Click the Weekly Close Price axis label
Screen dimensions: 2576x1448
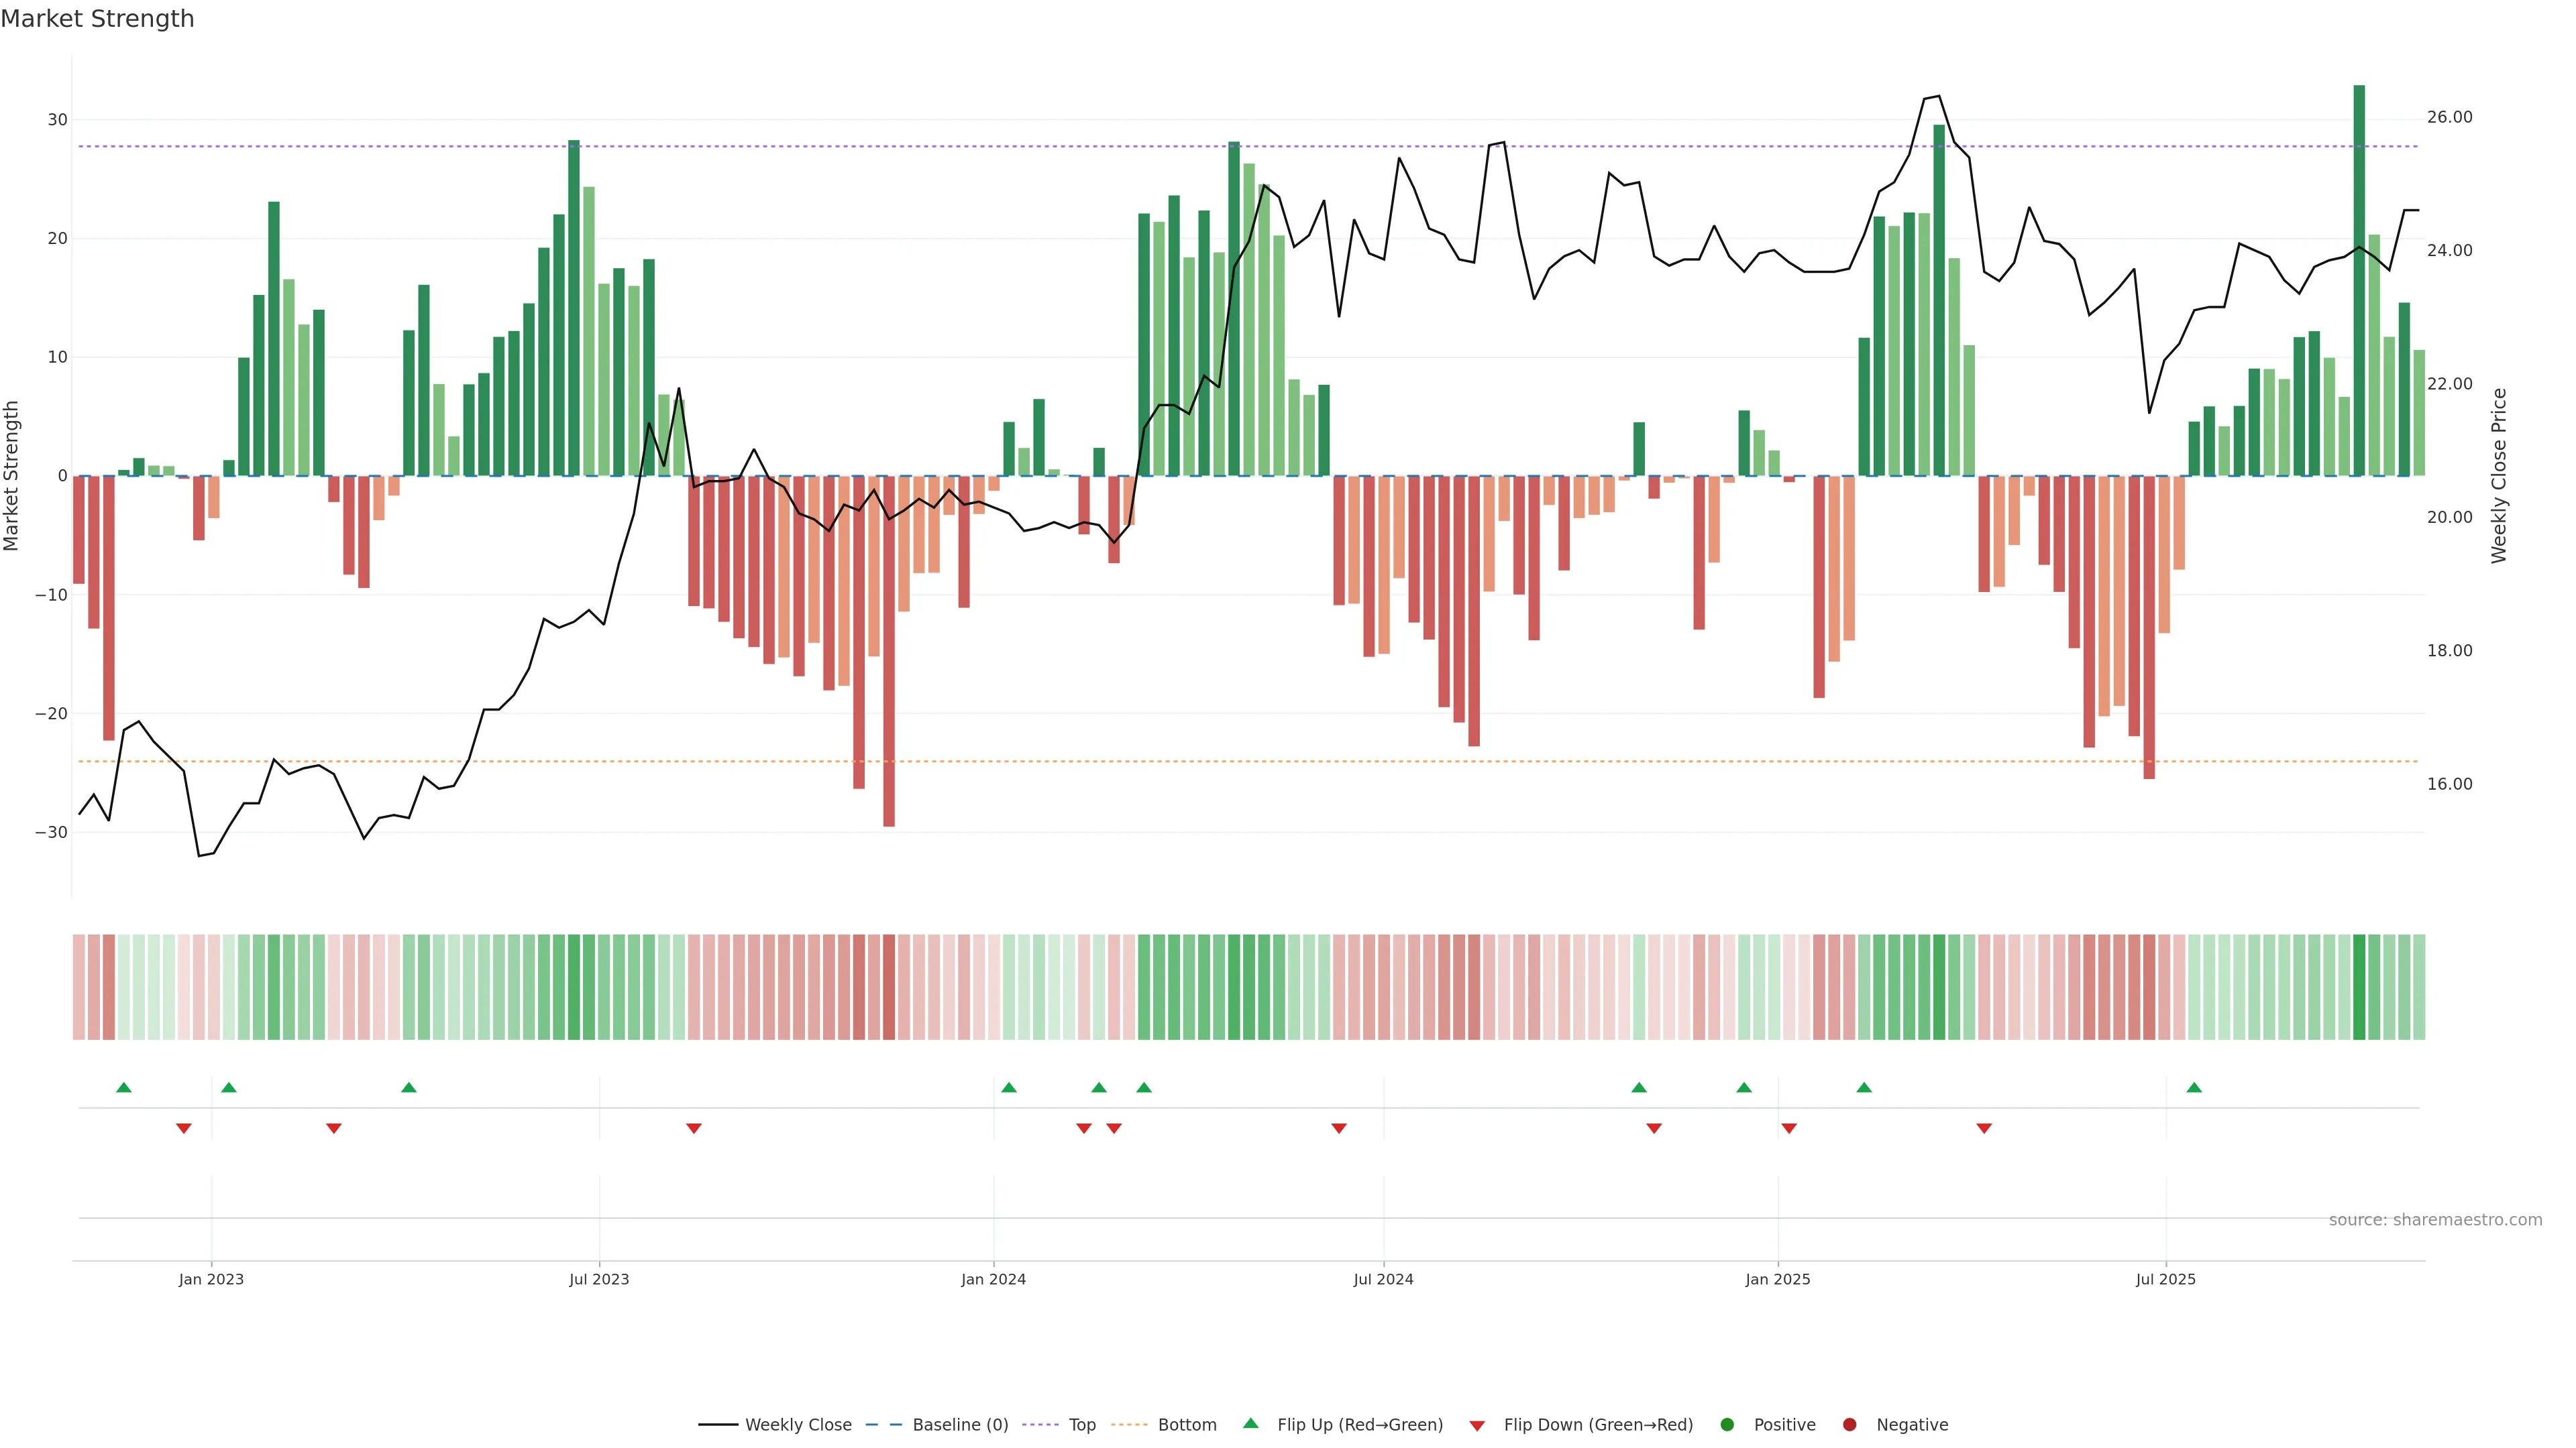tap(2499, 476)
